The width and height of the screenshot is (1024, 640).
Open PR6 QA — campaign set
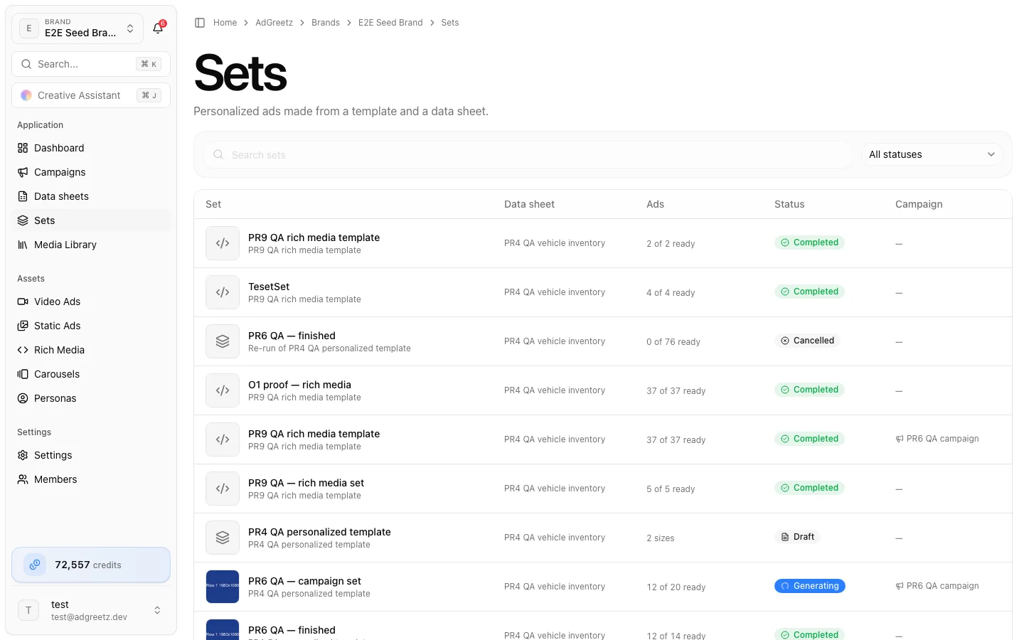304,581
